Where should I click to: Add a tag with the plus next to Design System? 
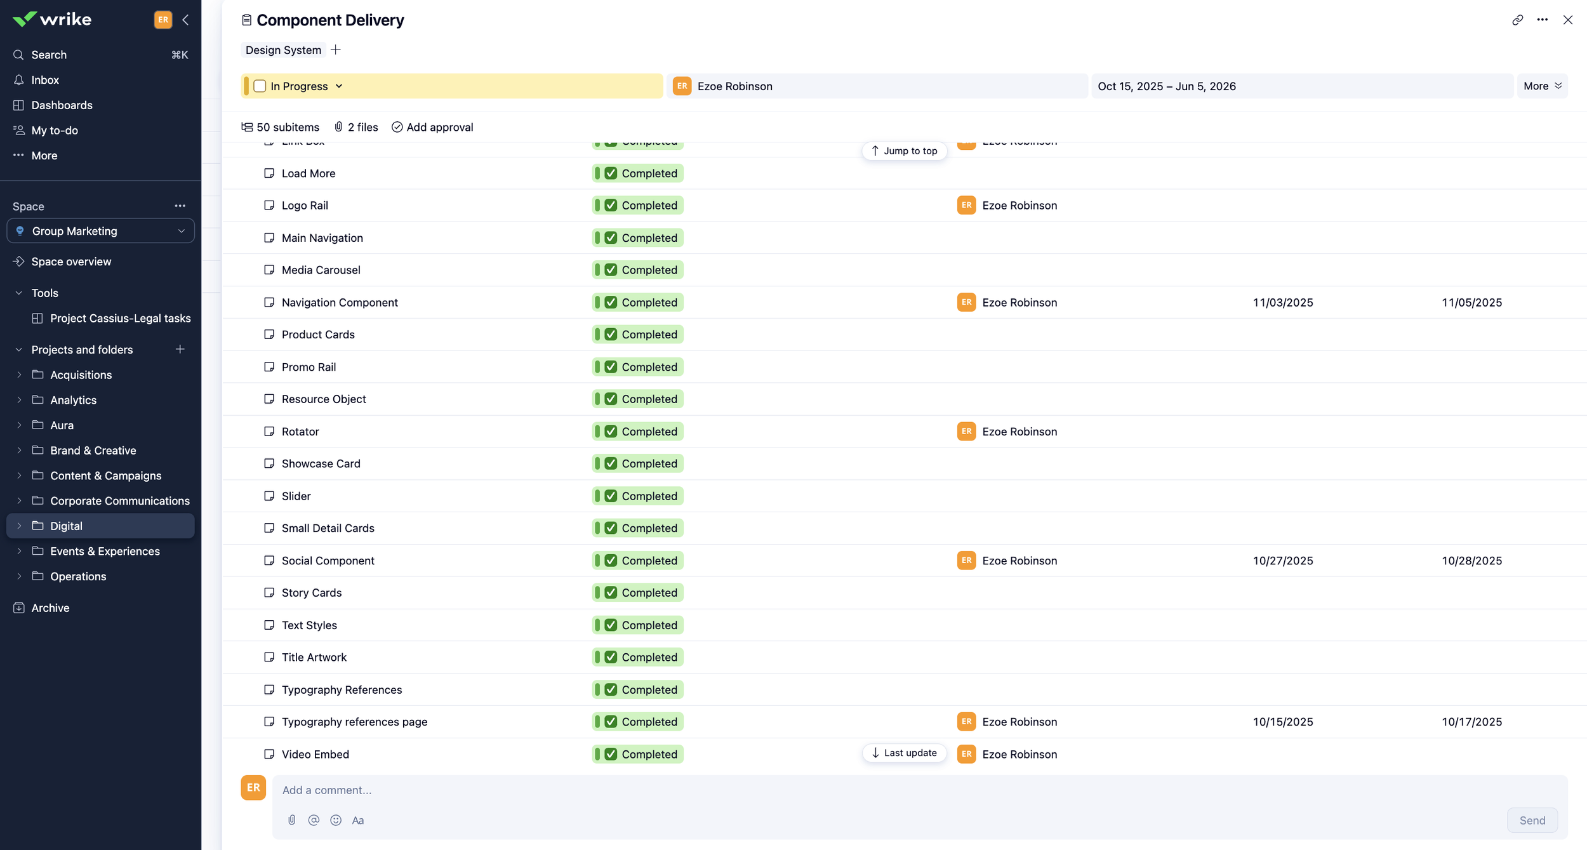336,50
